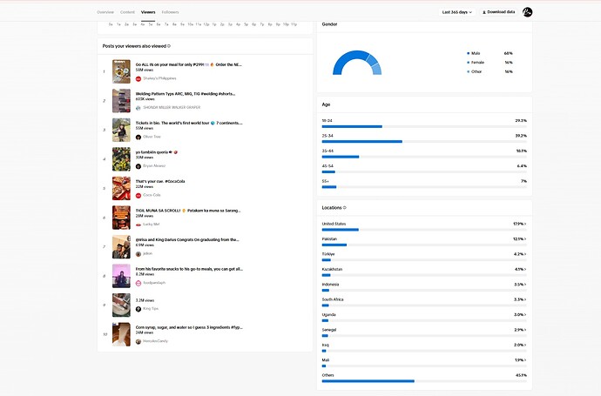Viewport: 601px width, 396px height.
Task: Open the Corn syrup candy post thumbnail
Action: [121, 334]
